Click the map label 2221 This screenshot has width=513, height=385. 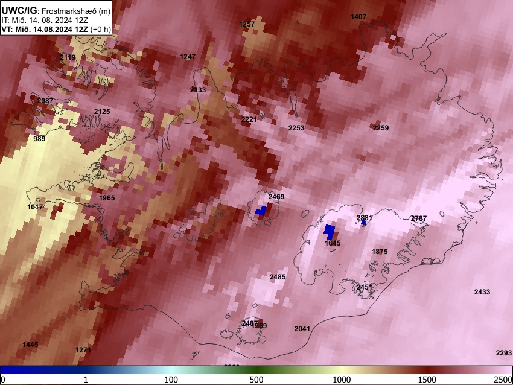tap(249, 119)
